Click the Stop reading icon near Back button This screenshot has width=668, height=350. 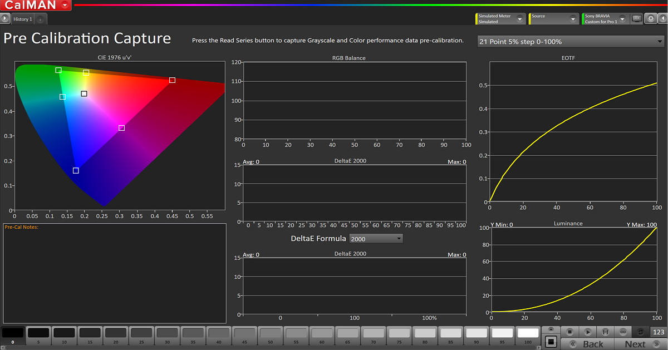coord(569,332)
